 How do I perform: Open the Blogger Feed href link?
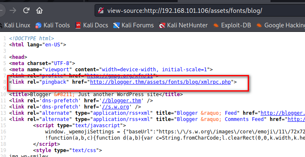(283, 113)
